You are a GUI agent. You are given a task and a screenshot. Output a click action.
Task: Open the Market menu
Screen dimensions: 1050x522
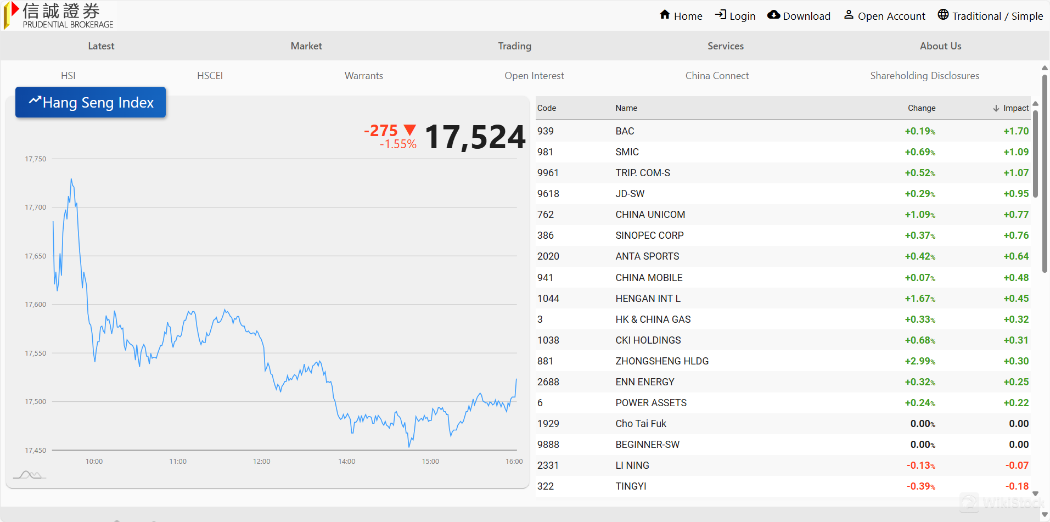[x=306, y=46]
